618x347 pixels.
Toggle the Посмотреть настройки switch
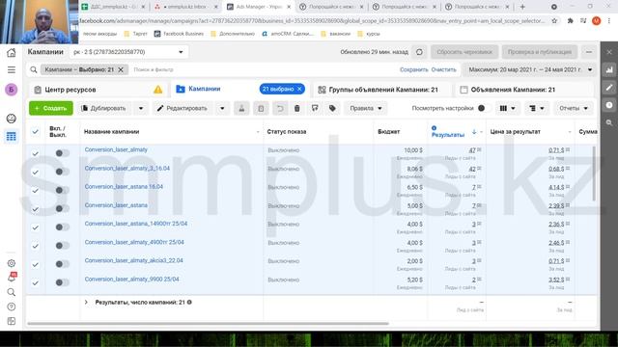[x=485, y=108]
